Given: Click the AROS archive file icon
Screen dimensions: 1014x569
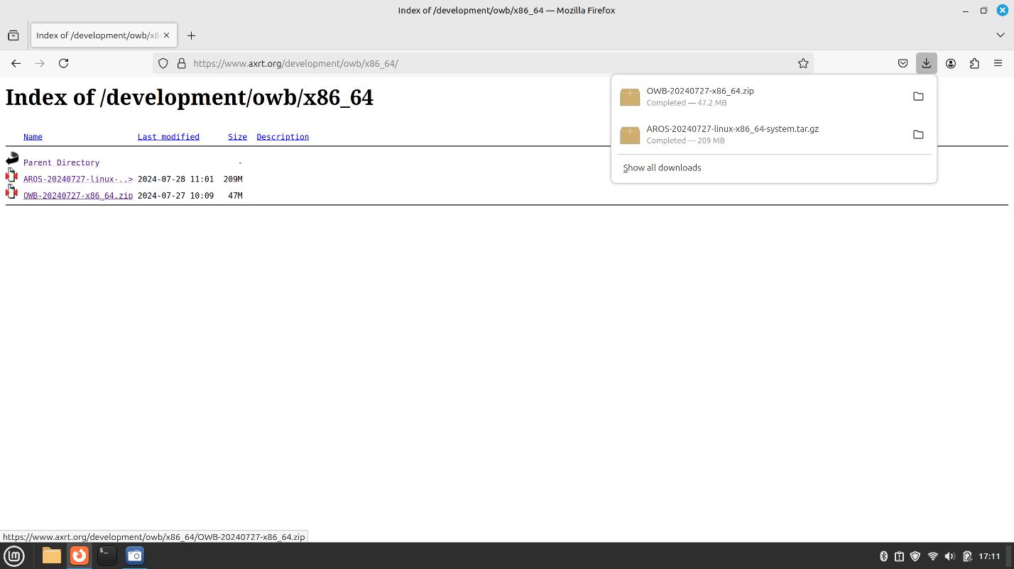Looking at the screenshot, I should [12, 175].
